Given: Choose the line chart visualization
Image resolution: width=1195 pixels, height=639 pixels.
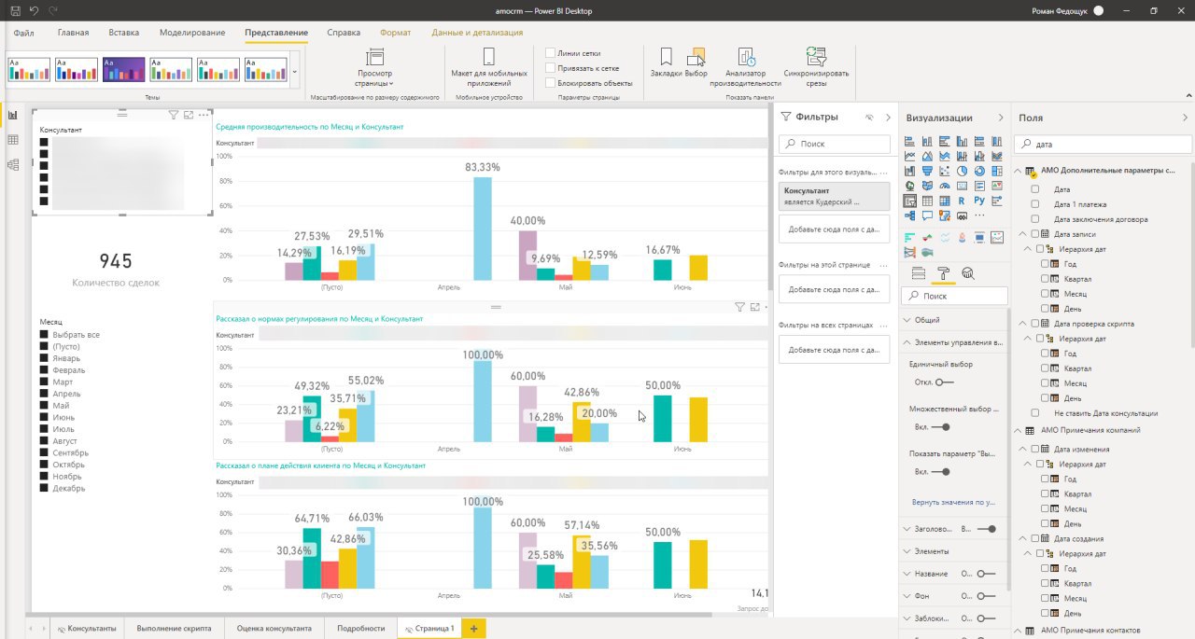Looking at the screenshot, I should pyautogui.click(x=909, y=156).
